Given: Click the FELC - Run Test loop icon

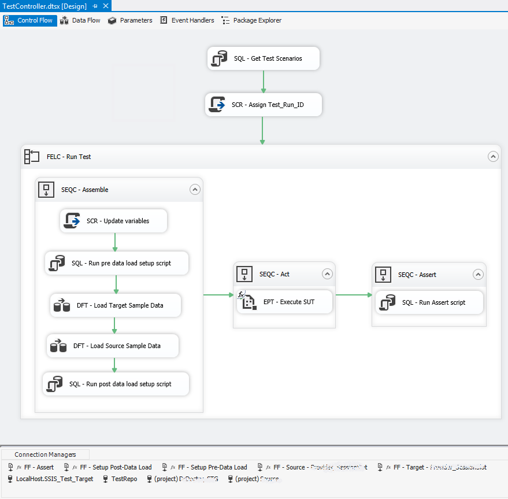Looking at the screenshot, I should click(x=32, y=156).
